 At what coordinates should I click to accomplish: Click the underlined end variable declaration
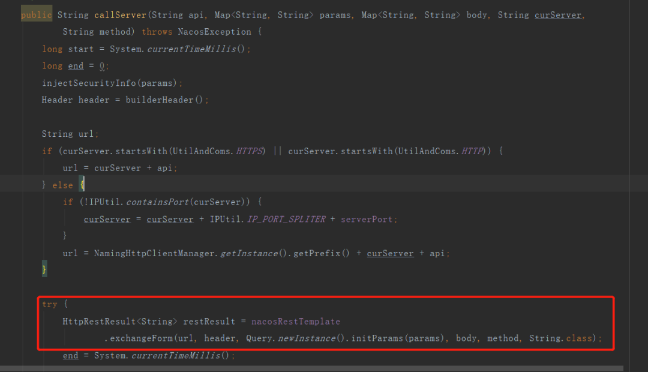tap(76, 66)
